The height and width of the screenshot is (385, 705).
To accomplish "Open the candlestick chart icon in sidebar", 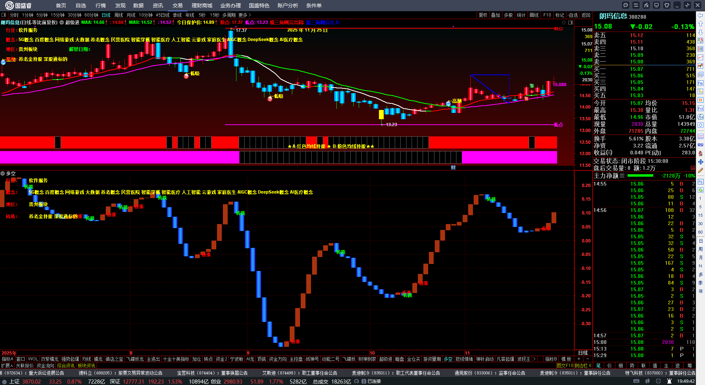I will coord(701,66).
